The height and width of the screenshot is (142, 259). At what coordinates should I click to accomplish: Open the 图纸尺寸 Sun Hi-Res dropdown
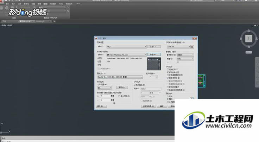pos(120,77)
